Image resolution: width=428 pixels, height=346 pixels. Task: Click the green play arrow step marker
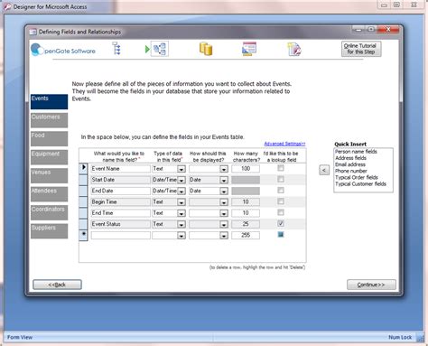point(147,49)
